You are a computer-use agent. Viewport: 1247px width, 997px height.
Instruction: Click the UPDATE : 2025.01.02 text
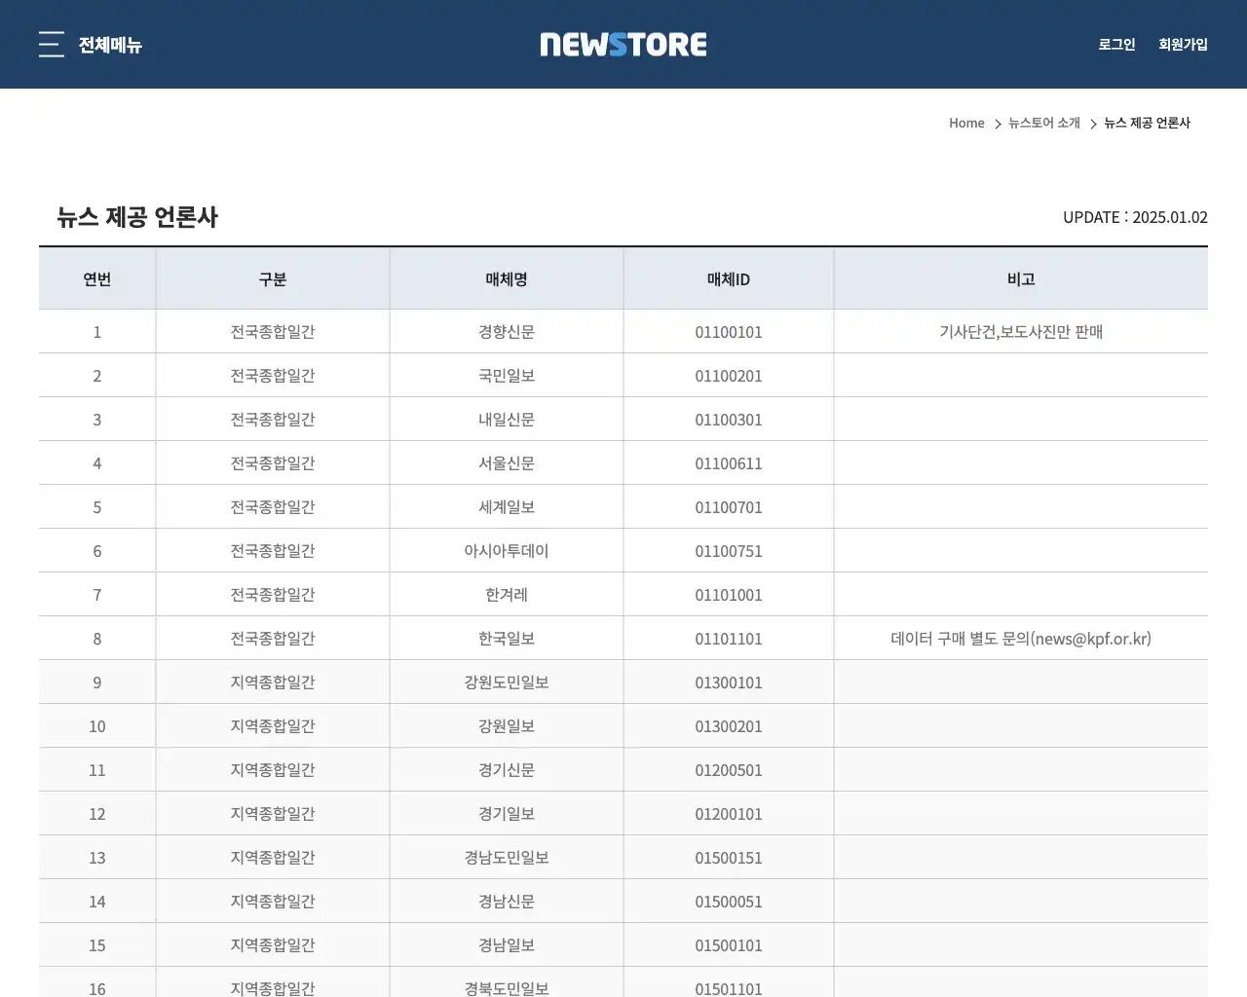click(x=1135, y=217)
